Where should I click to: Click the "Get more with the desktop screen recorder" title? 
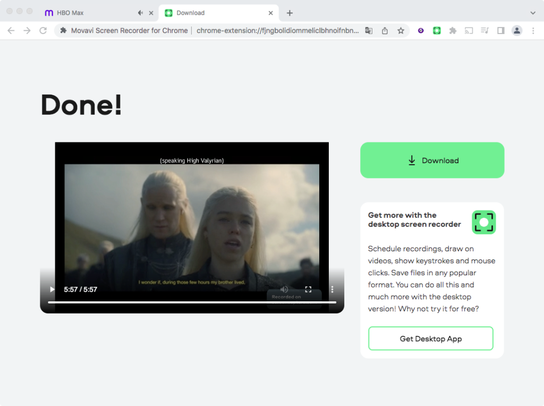414,219
